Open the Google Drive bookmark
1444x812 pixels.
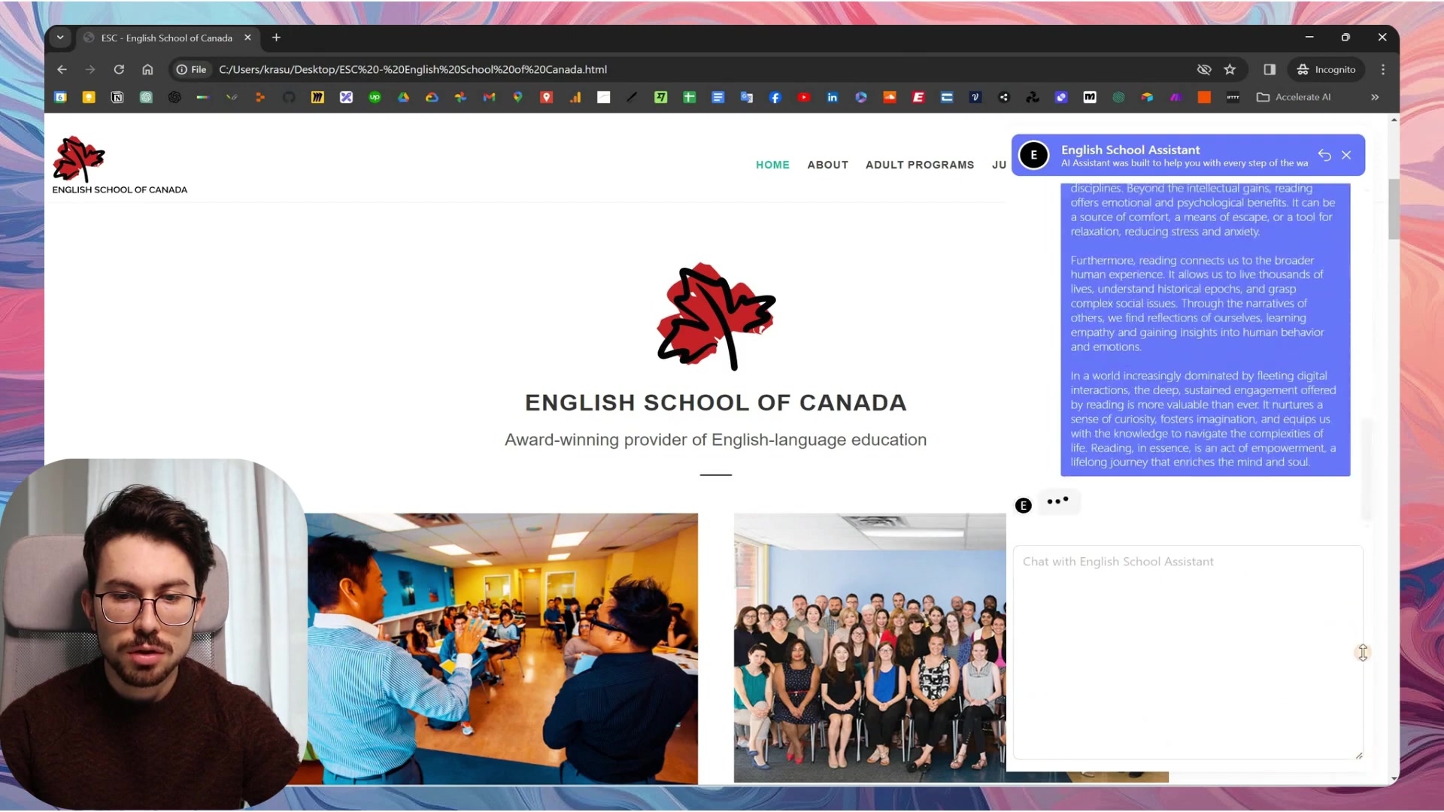[403, 97]
